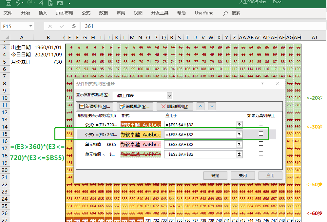The height and width of the screenshot is (222, 327).
Task: Tick stop-if-true checkbox for the E3>720 rule
Action: point(261,124)
